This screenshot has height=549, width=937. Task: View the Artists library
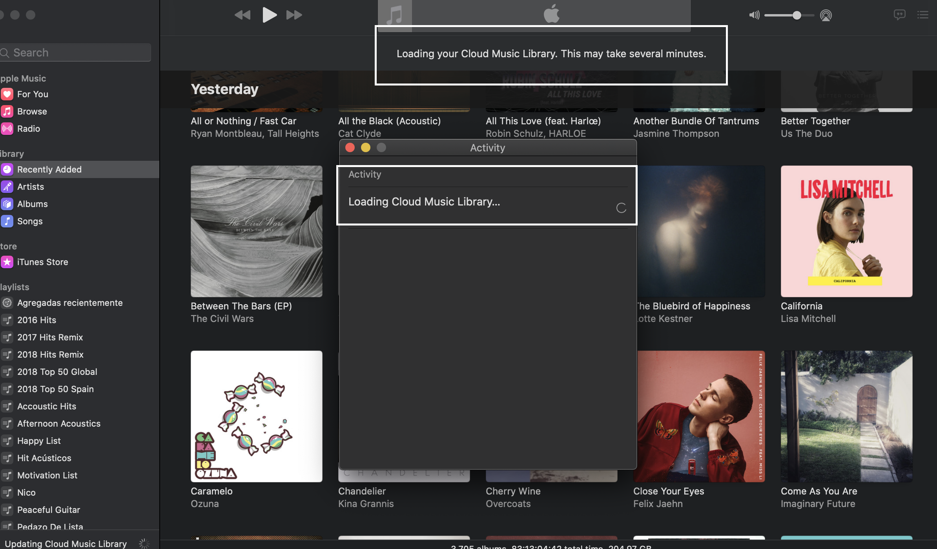(31, 186)
